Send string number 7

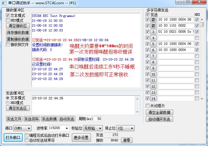click(153, 56)
